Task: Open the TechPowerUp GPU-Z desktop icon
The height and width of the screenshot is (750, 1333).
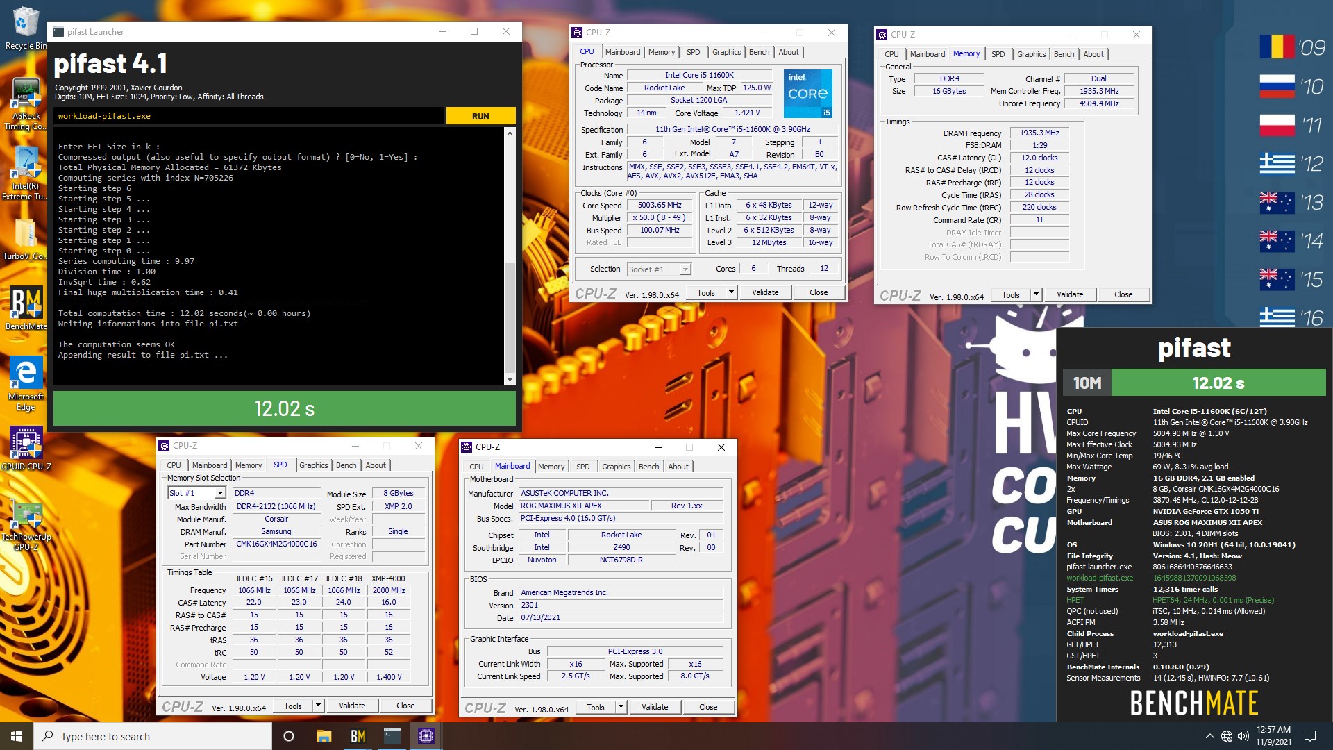Action: [26, 524]
